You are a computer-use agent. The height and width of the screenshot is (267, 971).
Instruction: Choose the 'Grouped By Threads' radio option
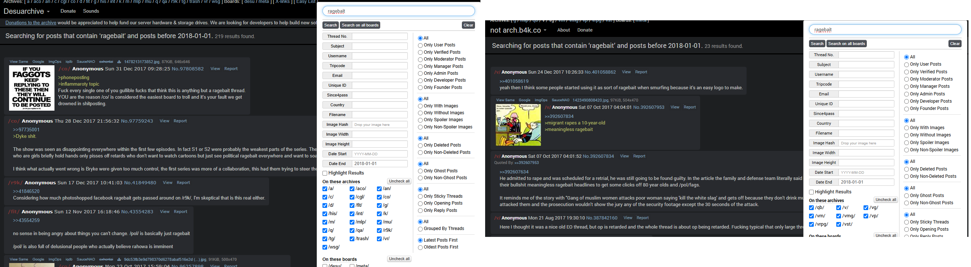(x=420, y=229)
